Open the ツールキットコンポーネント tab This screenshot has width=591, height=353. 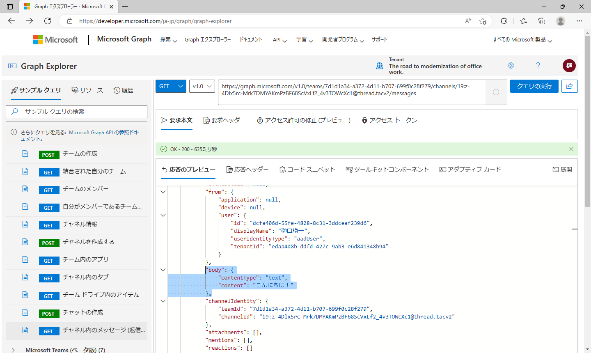[387, 170]
